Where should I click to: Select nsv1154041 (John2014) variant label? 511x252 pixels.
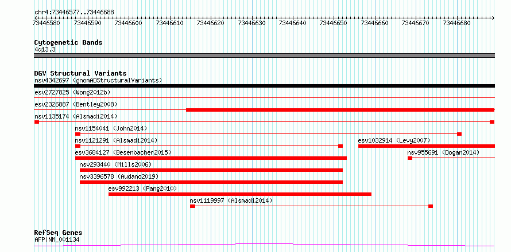pyautogui.click(x=111, y=128)
